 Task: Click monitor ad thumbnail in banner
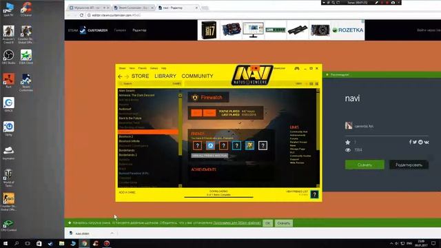[253, 30]
